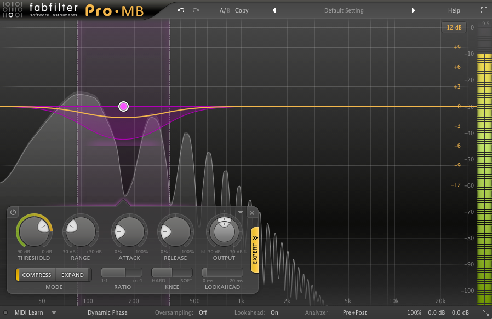Copy settings with the Copy button
The width and height of the screenshot is (492, 319).
click(242, 10)
